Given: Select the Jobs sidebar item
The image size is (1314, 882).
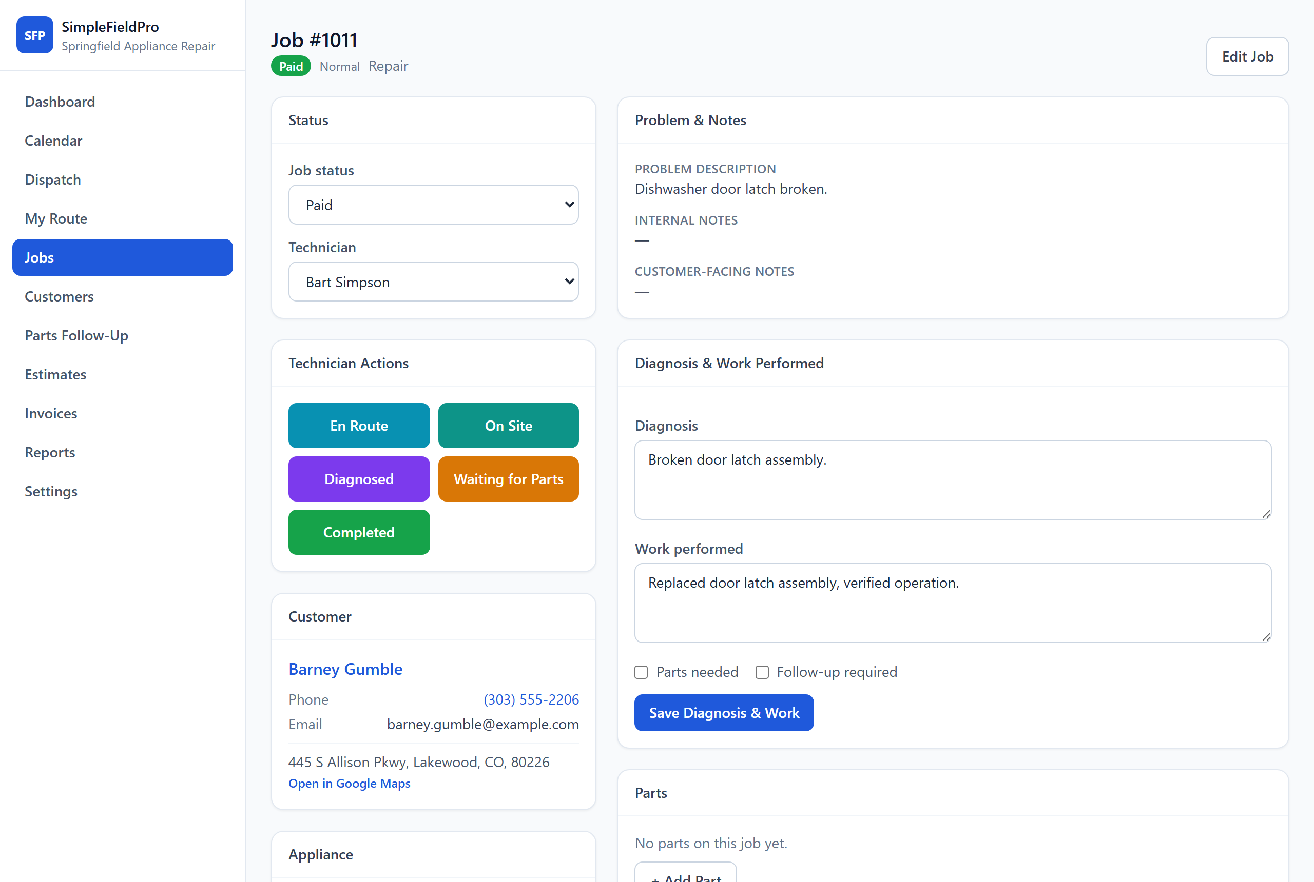Looking at the screenshot, I should [122, 257].
